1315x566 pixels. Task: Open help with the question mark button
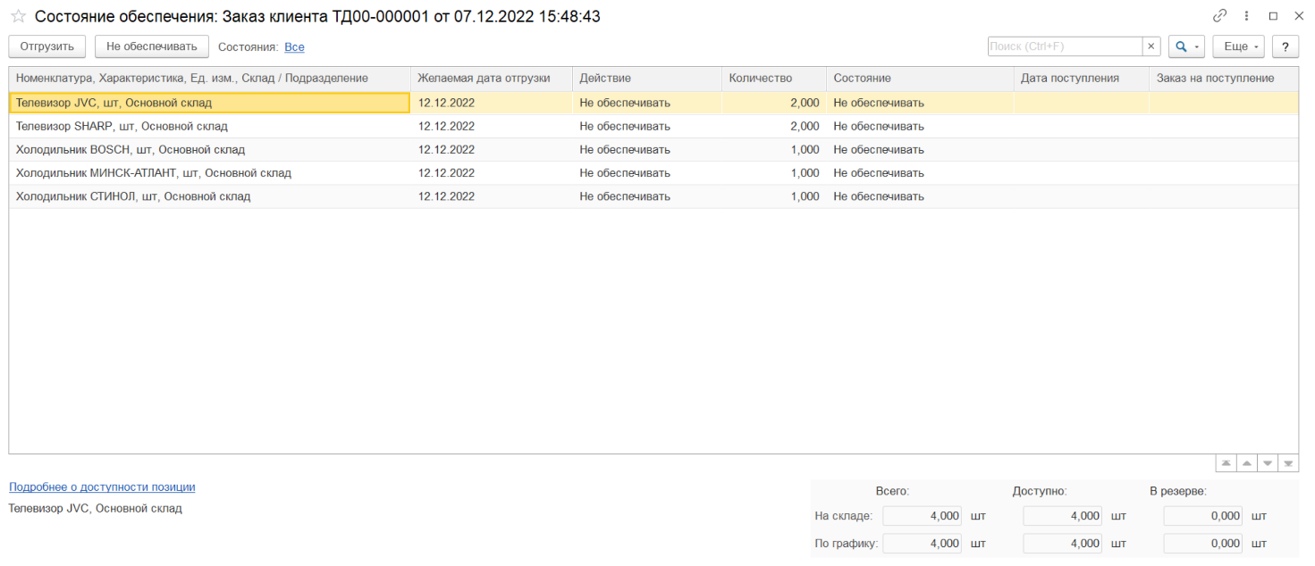coord(1285,46)
